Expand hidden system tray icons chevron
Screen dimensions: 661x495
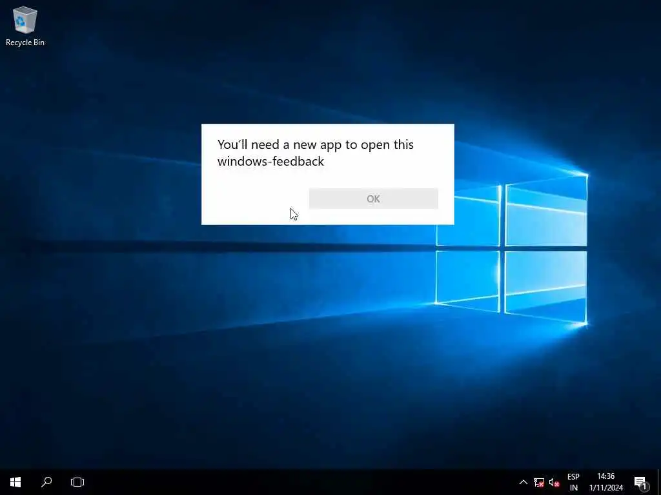[523, 482]
